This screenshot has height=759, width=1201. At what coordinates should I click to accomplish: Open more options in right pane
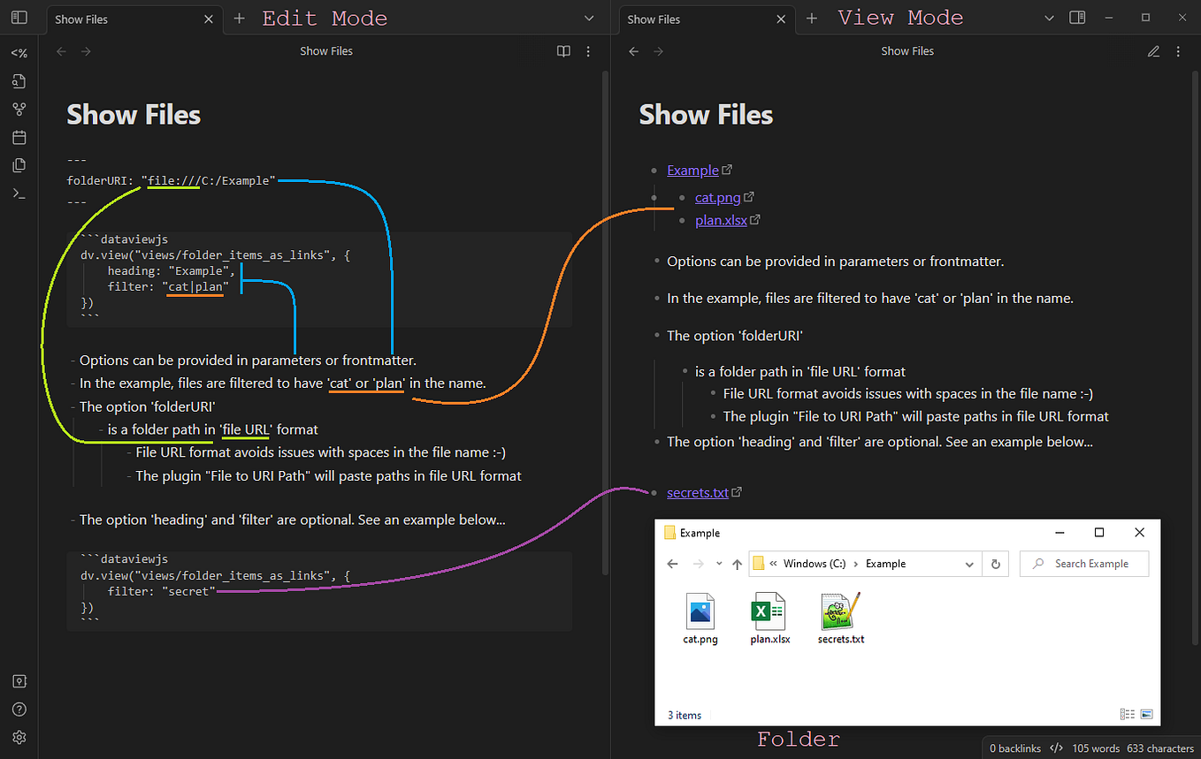1178,51
